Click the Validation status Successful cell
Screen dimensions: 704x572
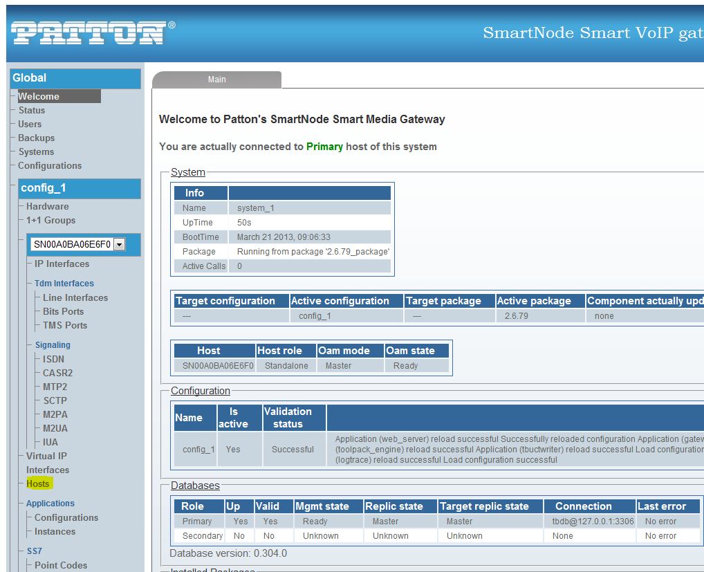[293, 450]
